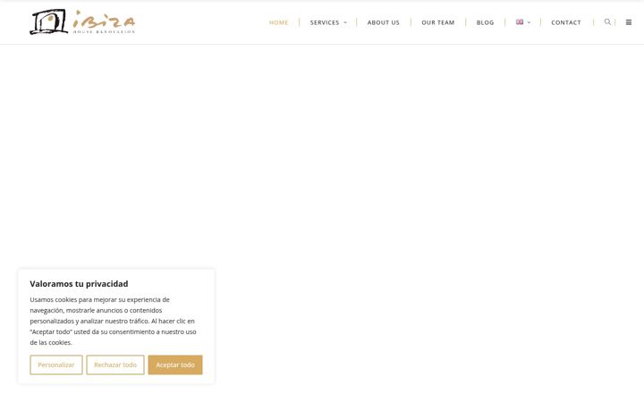Click the 'Valoramos tu privacidad' heading
Image resolution: width=644 pixels, height=402 pixels.
(x=79, y=283)
